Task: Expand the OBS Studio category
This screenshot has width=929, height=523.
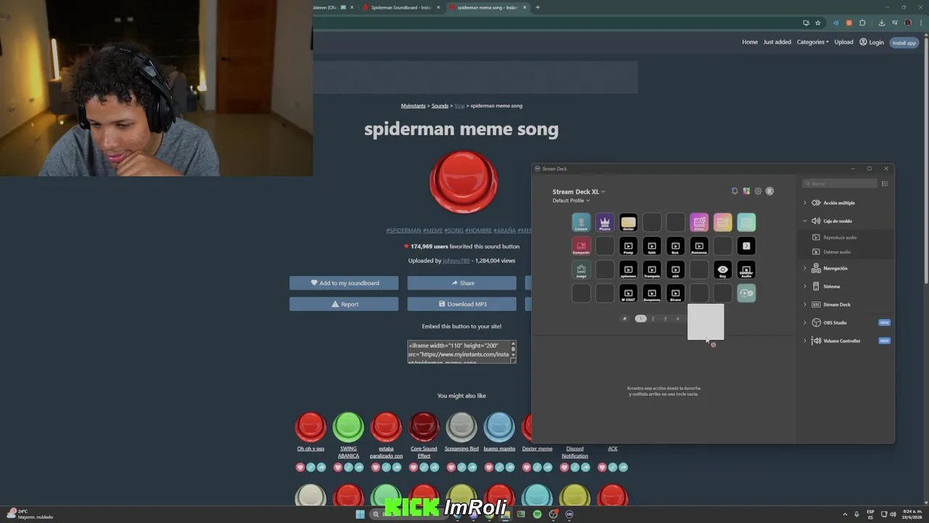Action: (846, 323)
